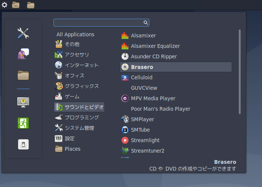This screenshot has height=187, width=262.
Task: Select the グラフィックス category
Action: (x=79, y=86)
